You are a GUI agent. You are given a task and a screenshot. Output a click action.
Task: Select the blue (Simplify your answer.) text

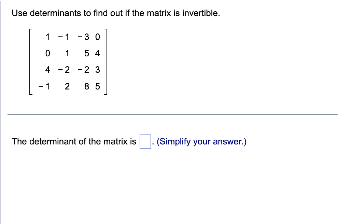pos(201,141)
